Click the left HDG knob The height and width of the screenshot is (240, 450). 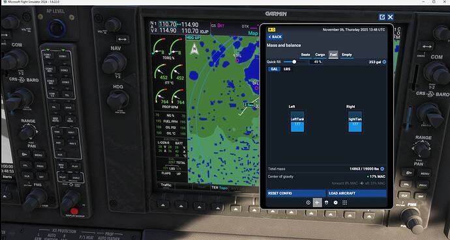point(118,100)
